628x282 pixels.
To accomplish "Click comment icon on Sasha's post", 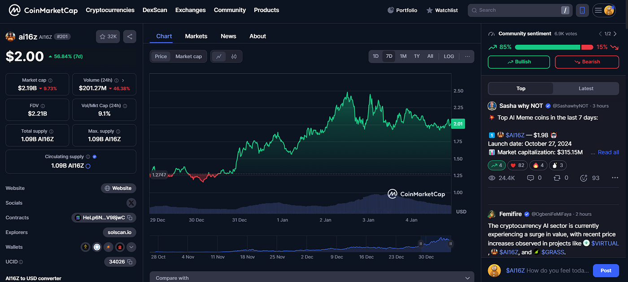I will (530, 178).
